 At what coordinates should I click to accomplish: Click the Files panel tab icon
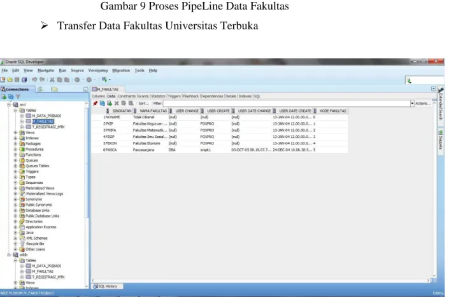[x=54, y=90]
